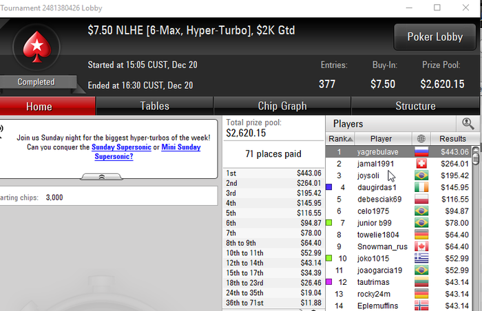Viewport: 482px width, 311px height.
Task: Click blue color tag beside daugirdas1
Action: [329, 187]
